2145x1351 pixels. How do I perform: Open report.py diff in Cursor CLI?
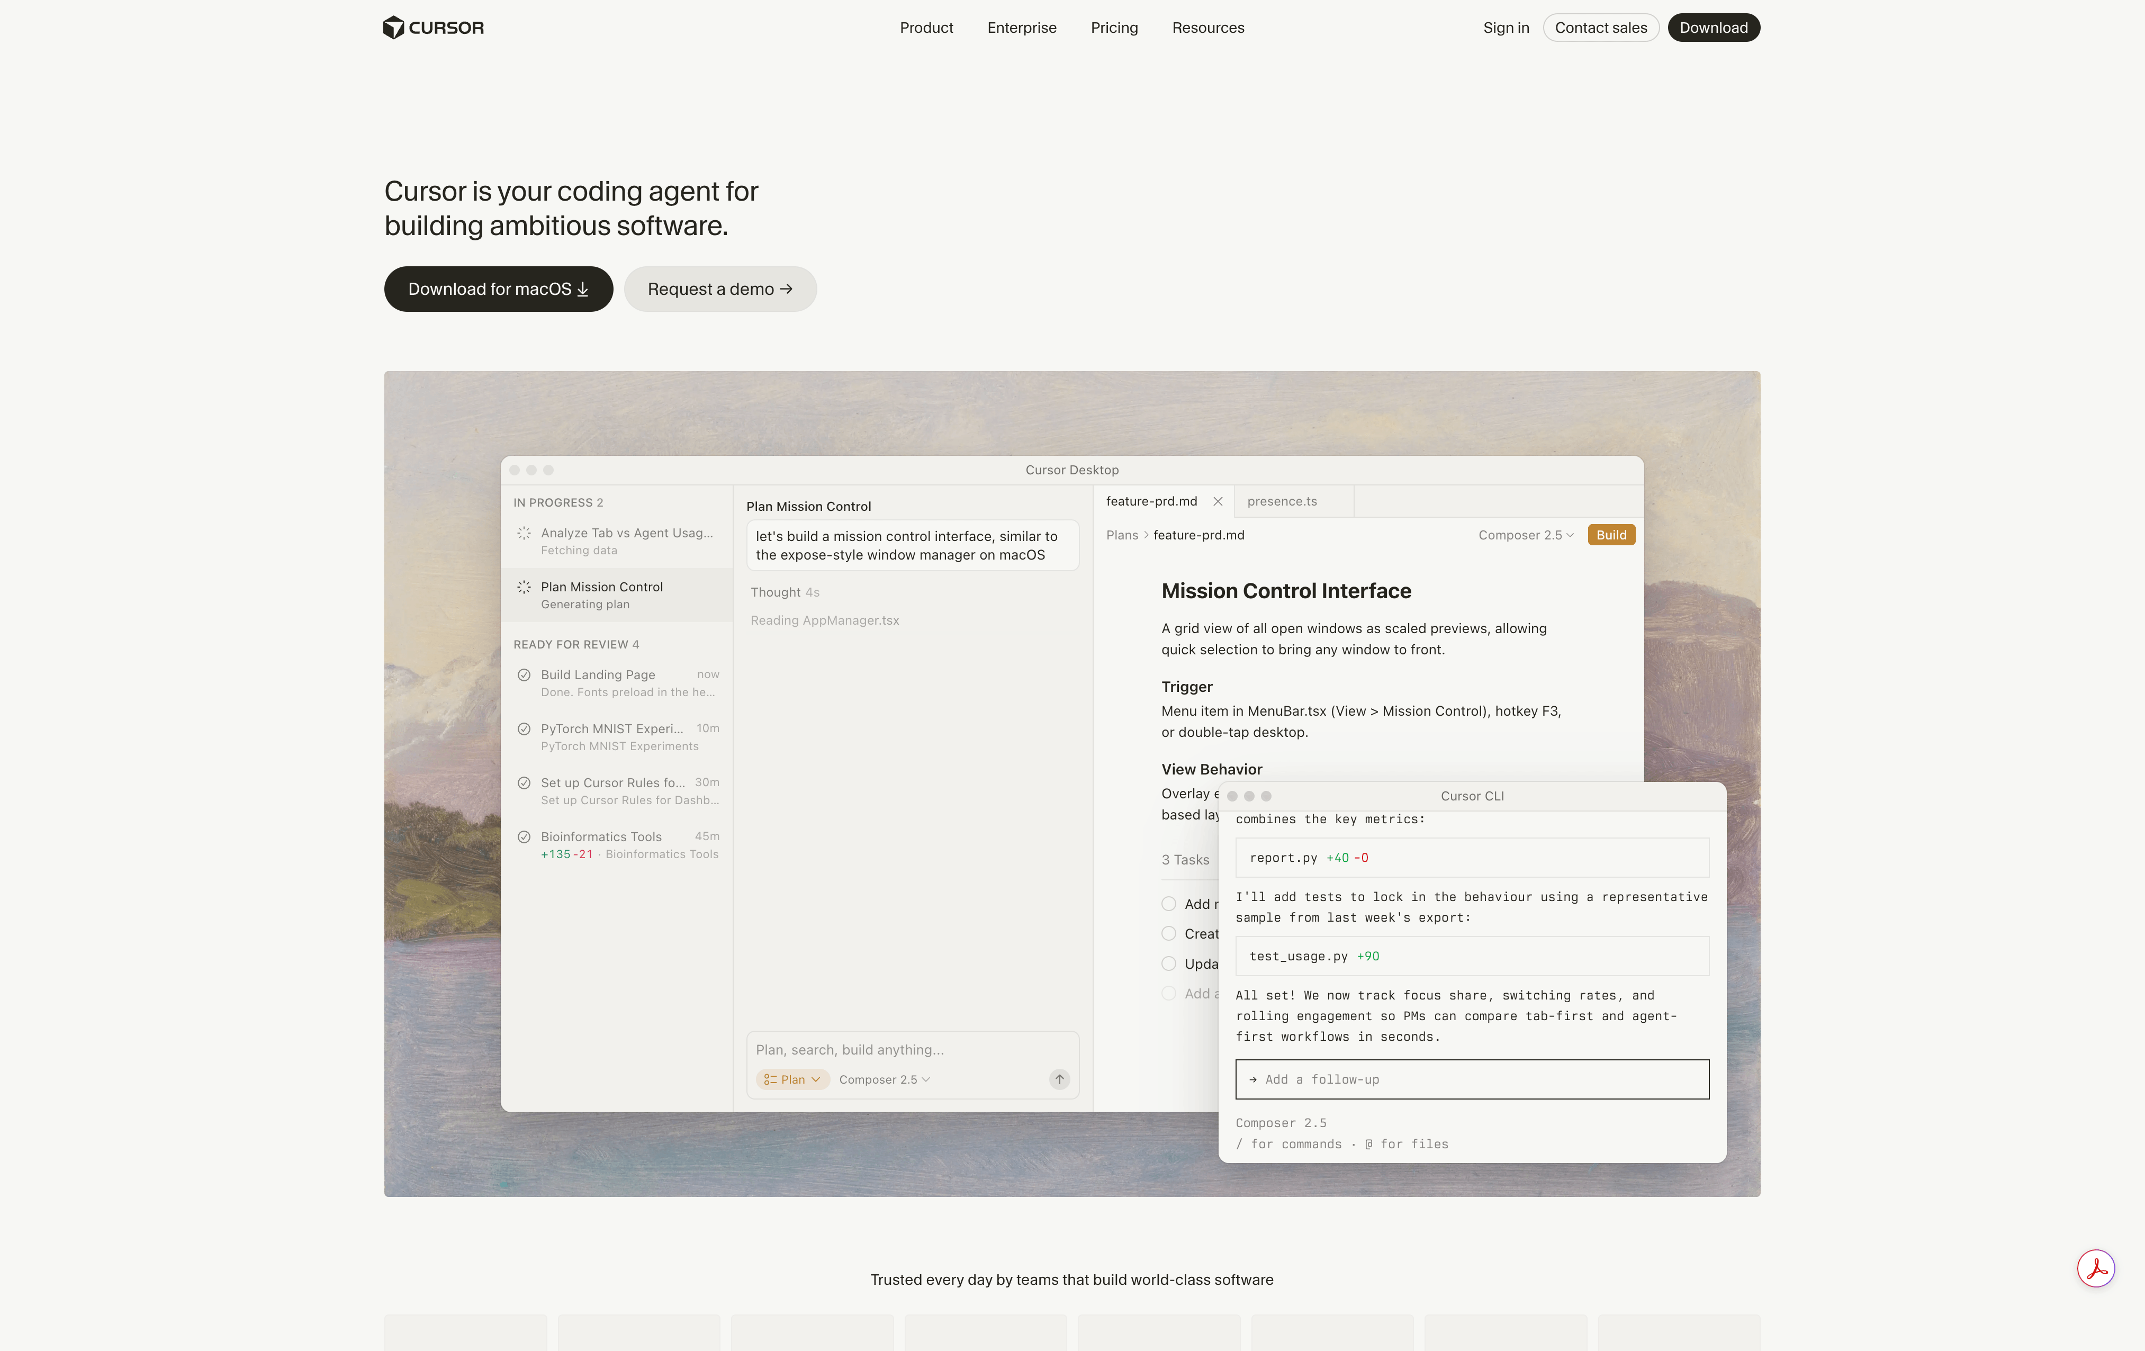(1472, 858)
